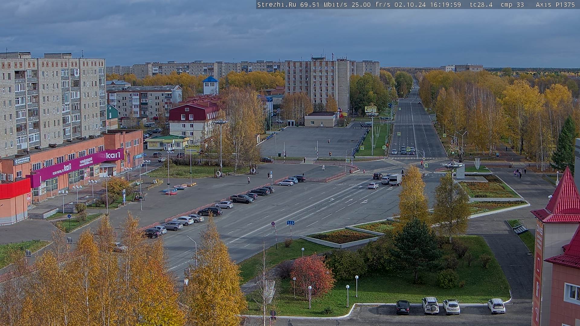Click the "Strezhi.Ru" overlay text
The width and height of the screenshot is (580, 326).
(276, 5)
